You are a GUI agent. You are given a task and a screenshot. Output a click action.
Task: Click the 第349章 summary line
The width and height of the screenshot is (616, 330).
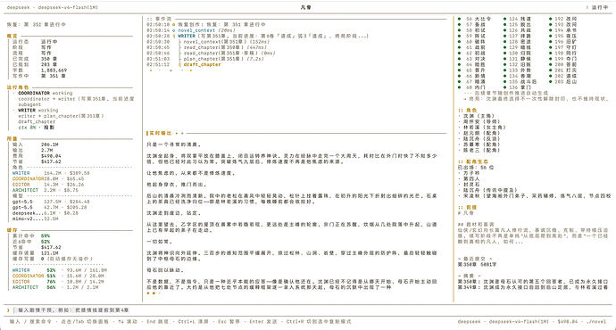click(x=533, y=287)
